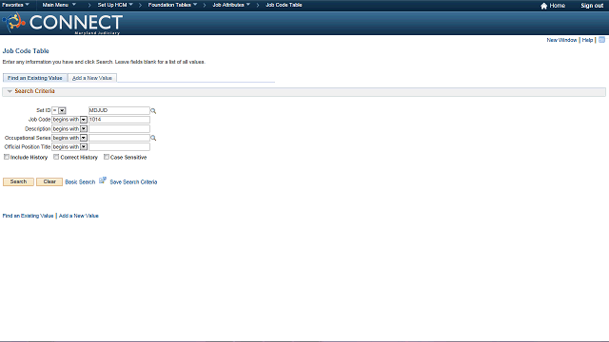Open the Official Position Title operator dropdown
Image resolution: width=609 pixels, height=342 pixels.
pyautogui.click(x=69, y=147)
